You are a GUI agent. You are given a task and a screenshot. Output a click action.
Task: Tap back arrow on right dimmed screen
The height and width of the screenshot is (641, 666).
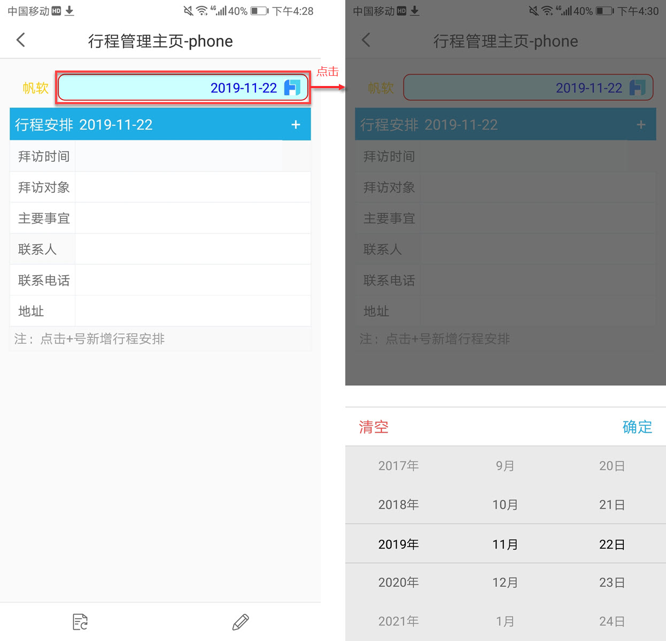[x=366, y=40]
